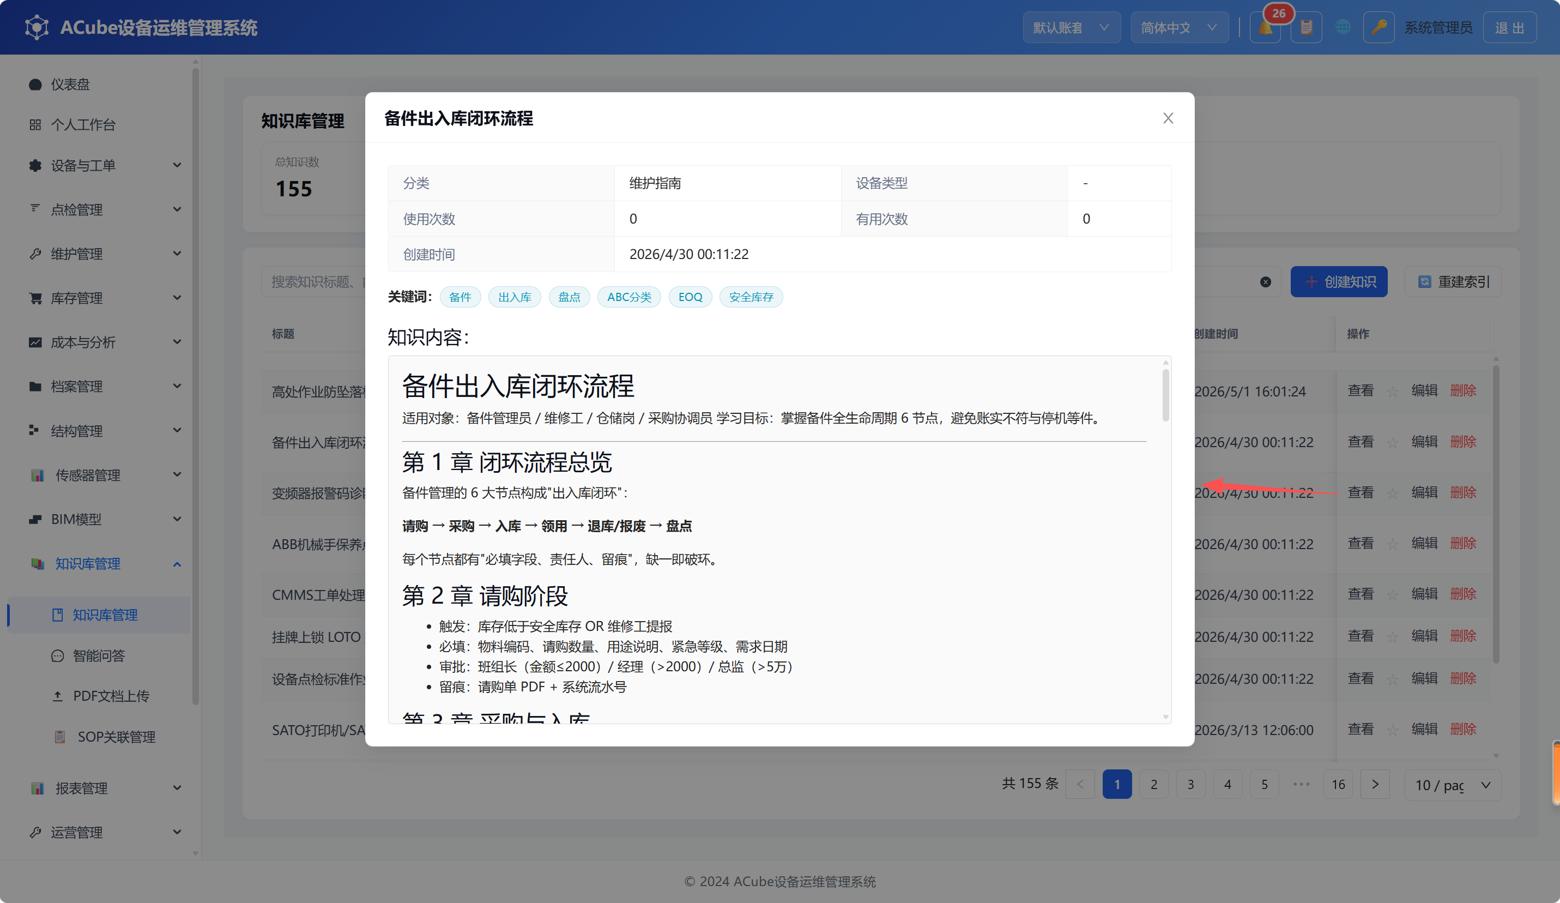Screen dimensions: 1560x903
Task: Open the notification bell with 26 badge
Action: coord(1265,28)
